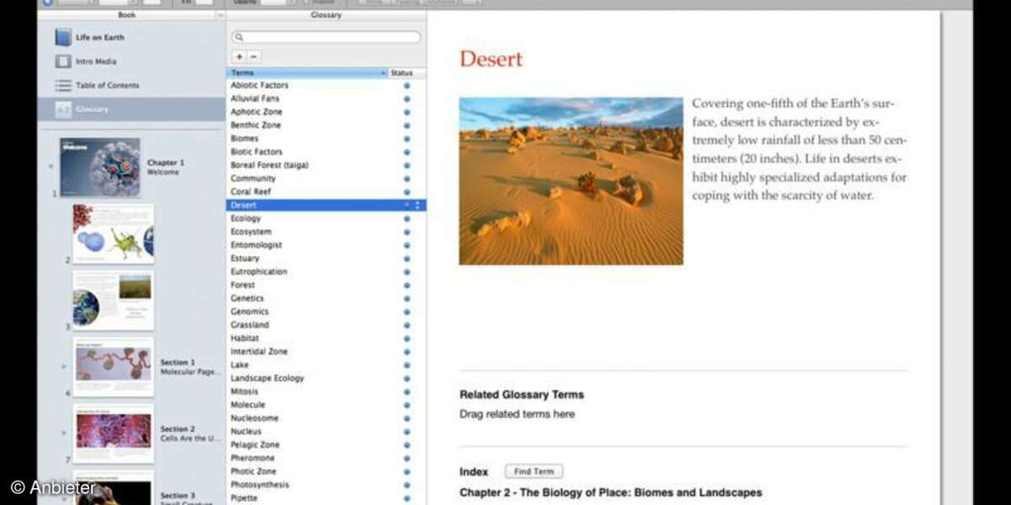Click the Desert title heading

pyautogui.click(x=491, y=59)
